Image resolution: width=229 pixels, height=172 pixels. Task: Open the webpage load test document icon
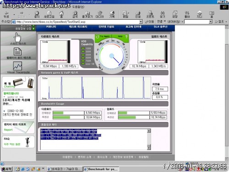(x=17, y=51)
